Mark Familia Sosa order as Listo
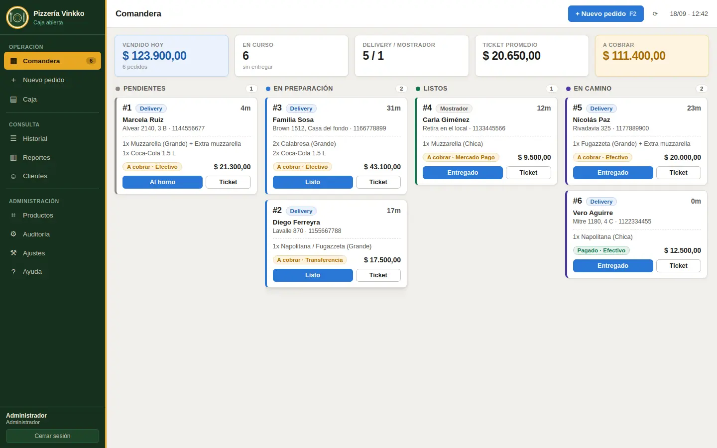The width and height of the screenshot is (717, 448). pyautogui.click(x=313, y=182)
